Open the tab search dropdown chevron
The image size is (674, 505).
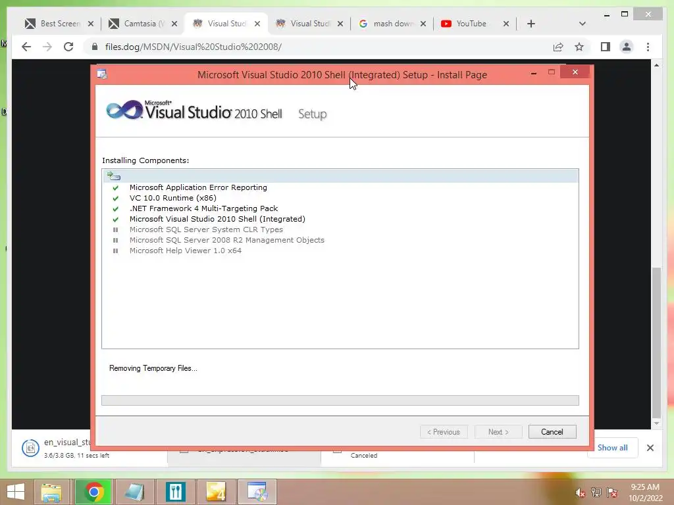click(x=582, y=24)
